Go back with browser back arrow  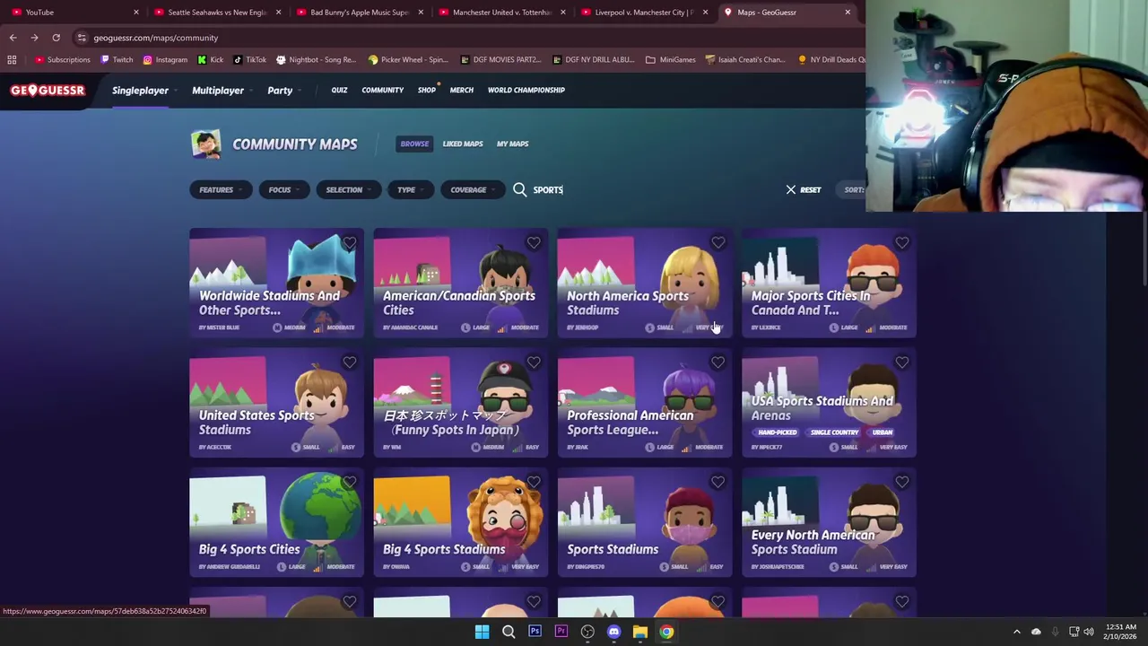(13, 38)
